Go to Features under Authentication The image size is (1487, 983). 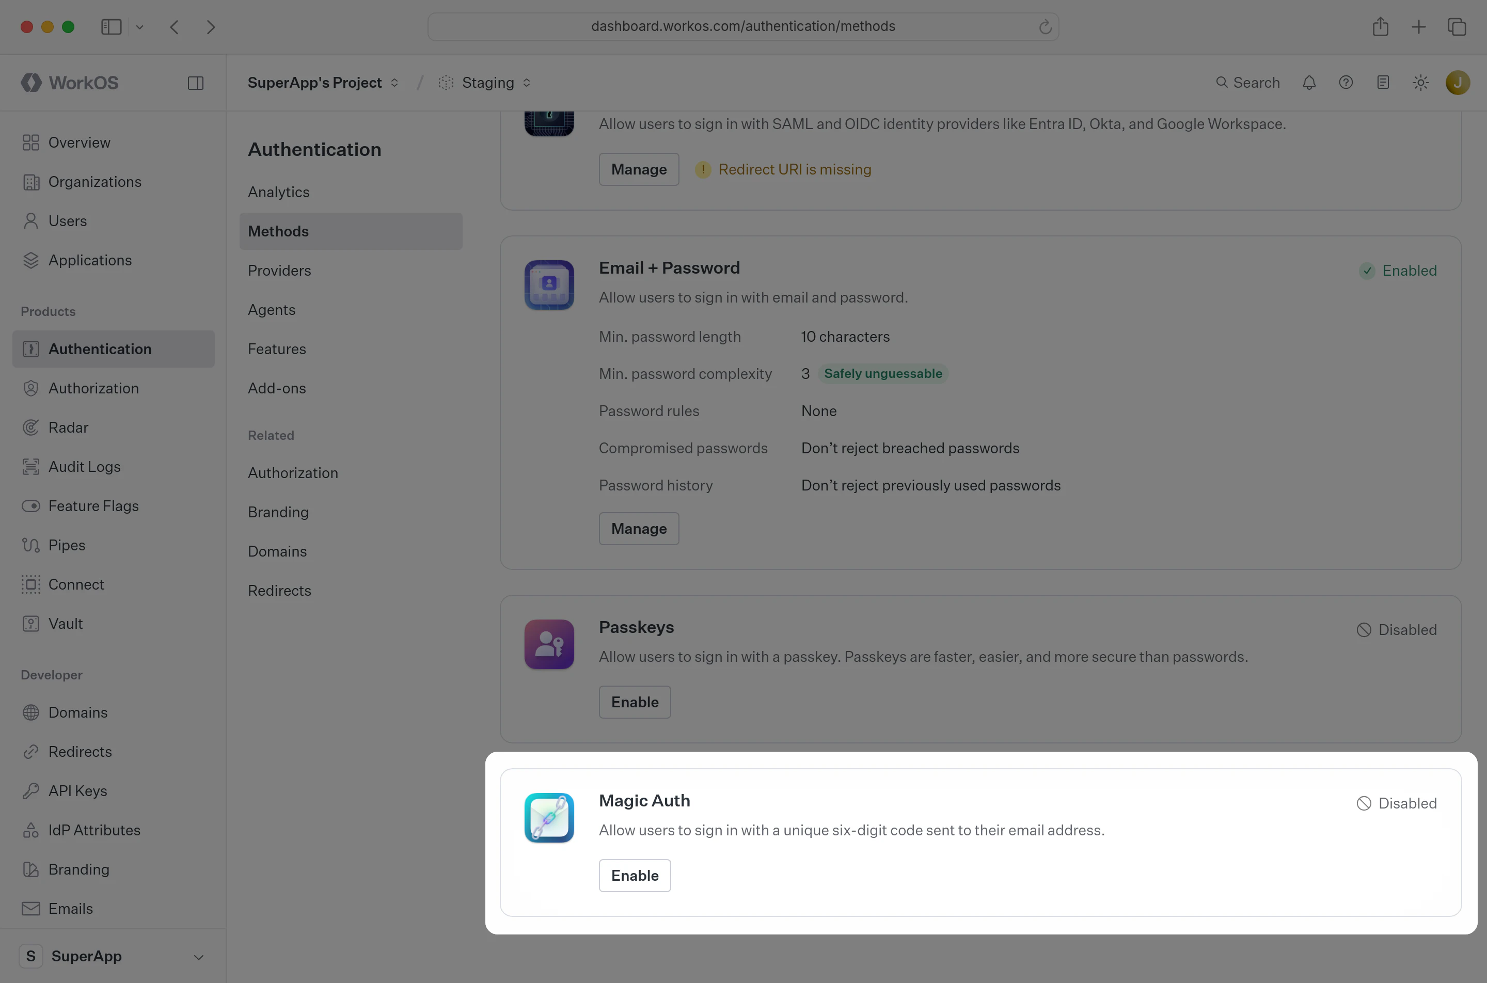click(x=351, y=348)
